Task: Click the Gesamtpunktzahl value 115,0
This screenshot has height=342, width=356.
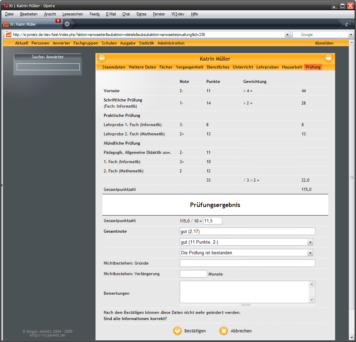Action: pyautogui.click(x=306, y=190)
